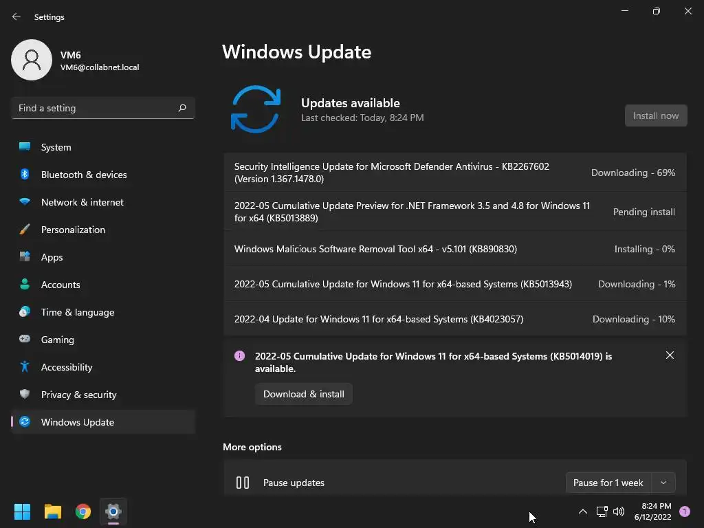Click the Accessibility figure icon

(25, 367)
